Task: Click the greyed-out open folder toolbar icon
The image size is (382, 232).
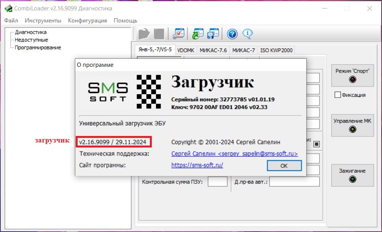Action: click(x=144, y=34)
